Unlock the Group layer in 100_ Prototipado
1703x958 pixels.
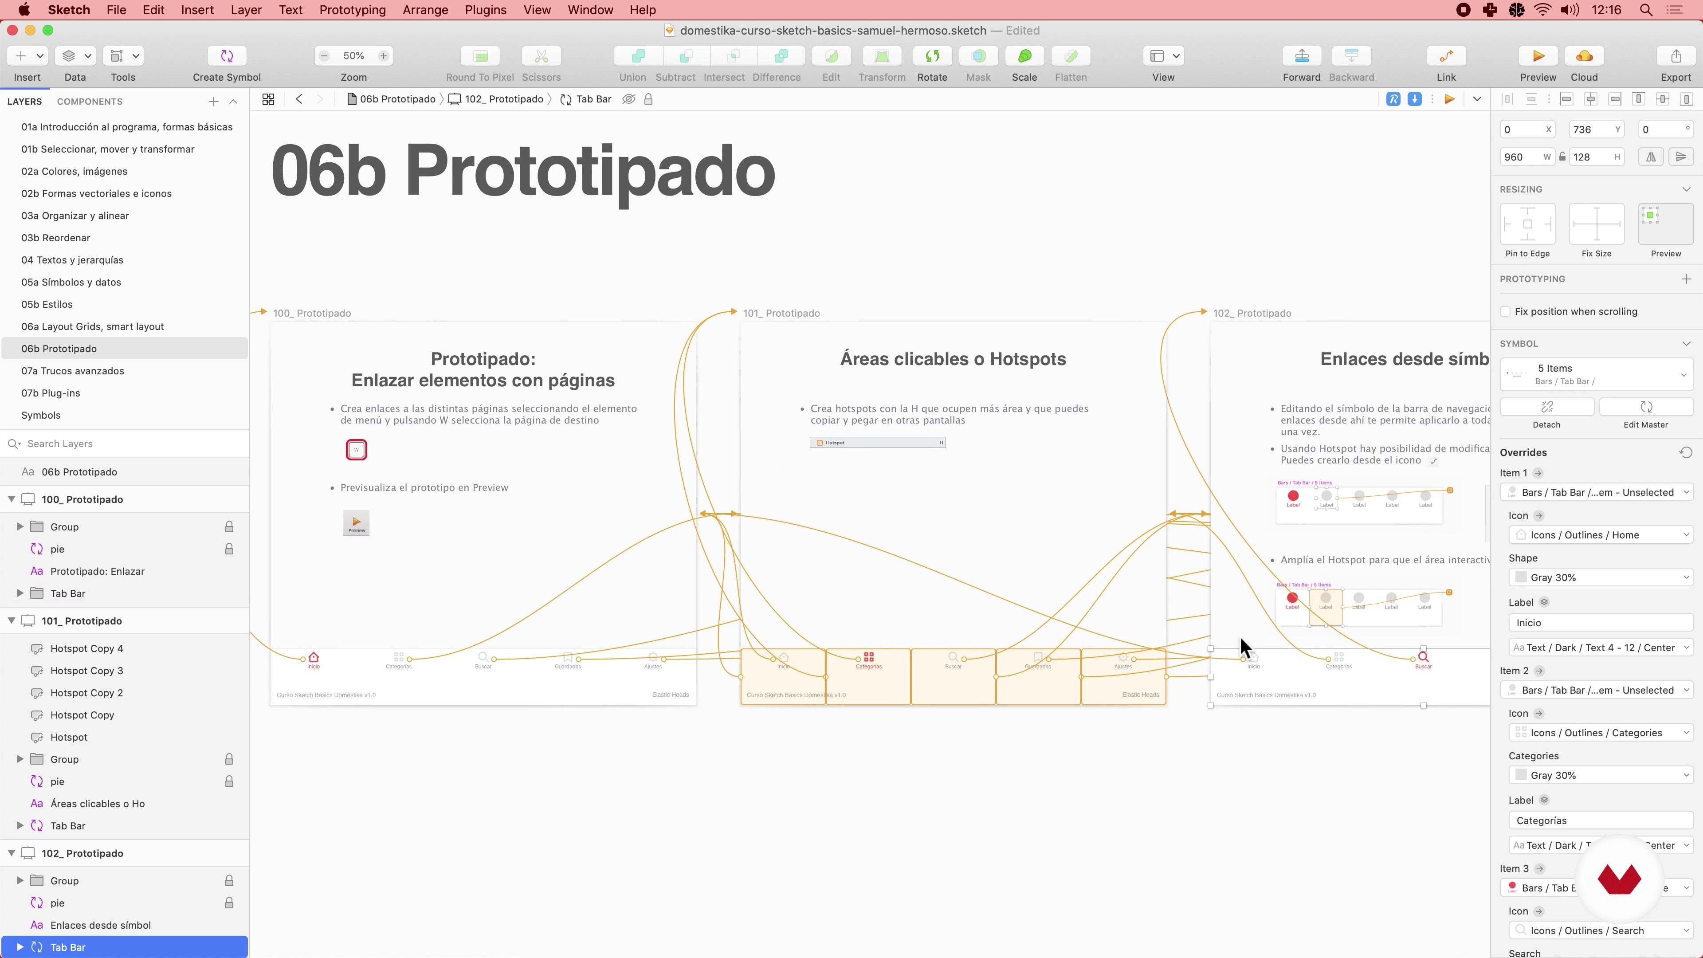(x=229, y=527)
